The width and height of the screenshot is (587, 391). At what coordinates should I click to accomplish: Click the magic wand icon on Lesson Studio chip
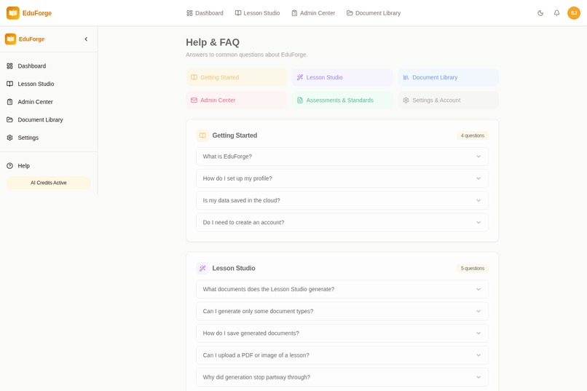point(300,77)
